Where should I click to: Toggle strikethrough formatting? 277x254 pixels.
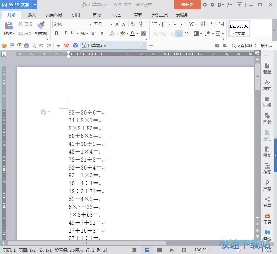coord(83,33)
